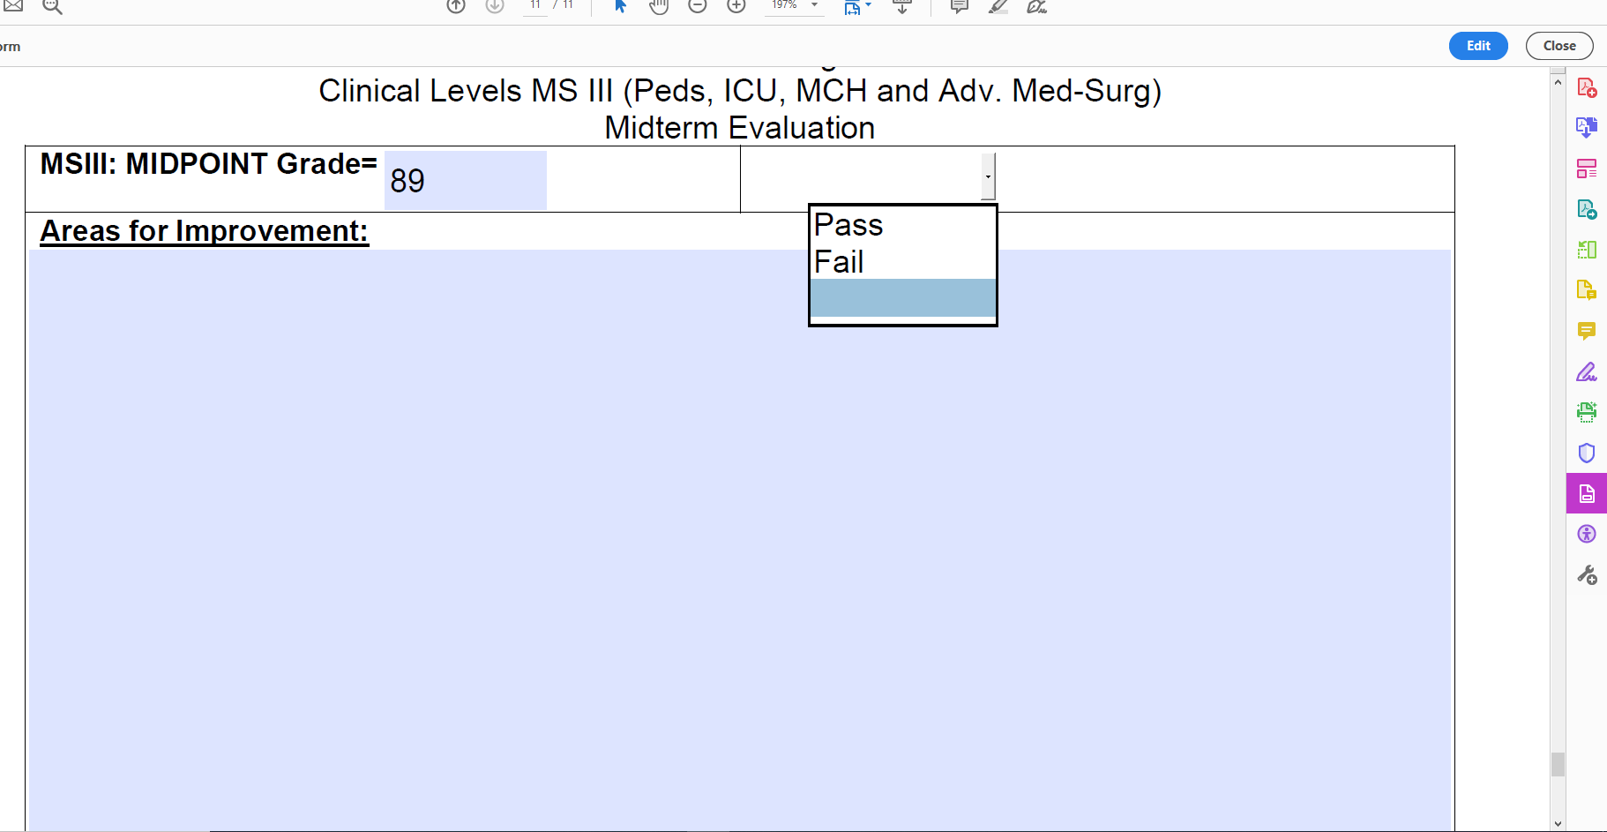Close the form preview

[x=1559, y=45]
